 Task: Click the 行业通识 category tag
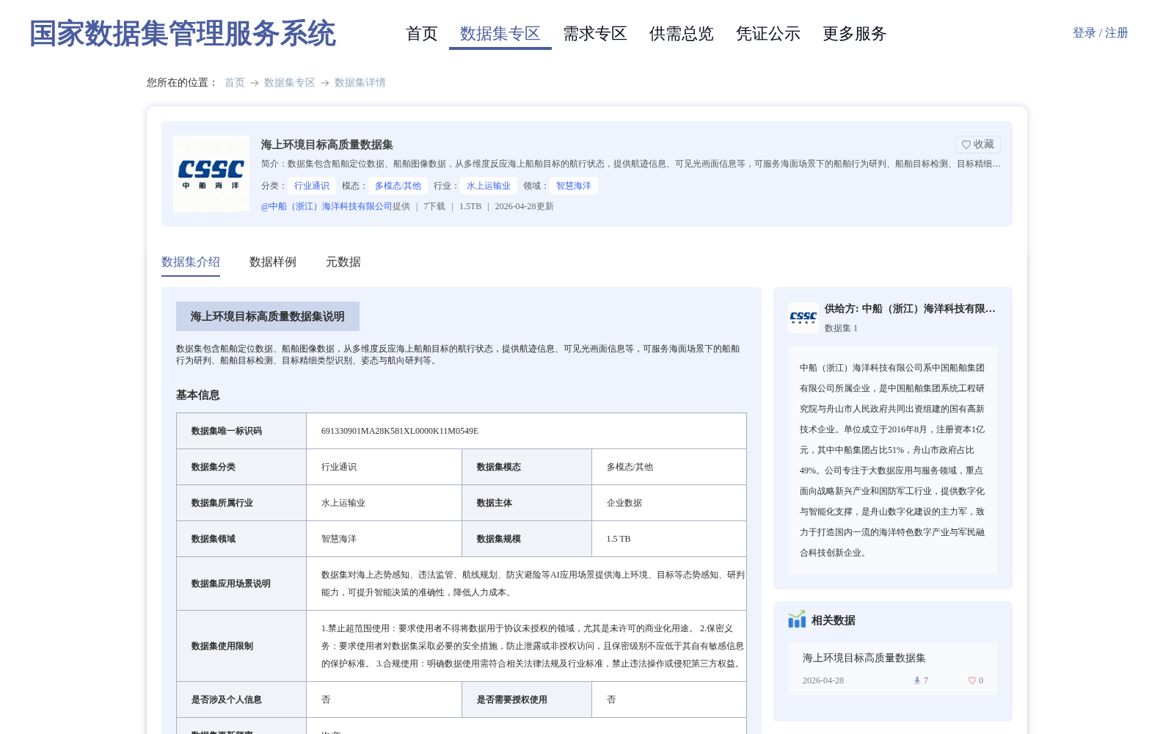point(312,186)
